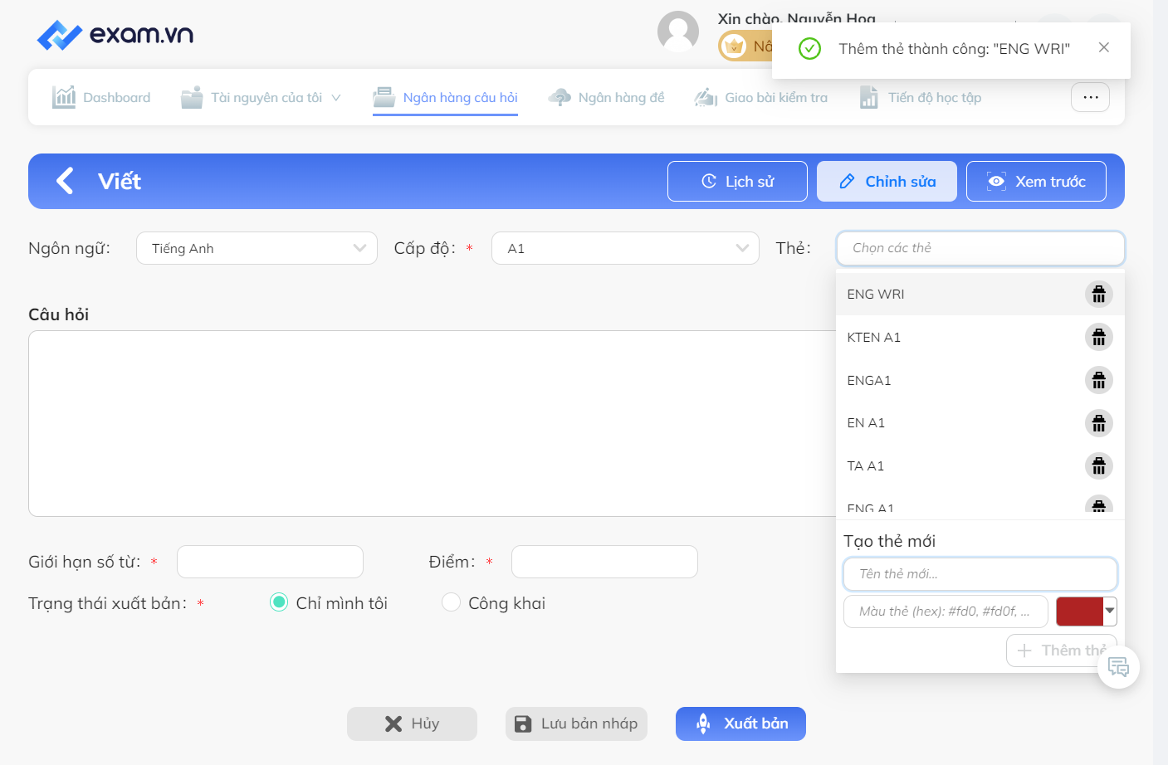Delete the EN A1 tag
The width and height of the screenshot is (1168, 765).
click(x=1098, y=423)
